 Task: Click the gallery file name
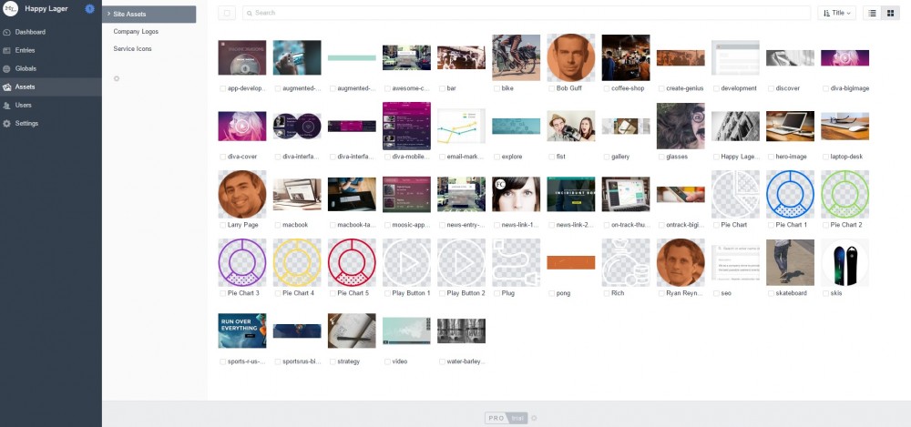[620, 157]
